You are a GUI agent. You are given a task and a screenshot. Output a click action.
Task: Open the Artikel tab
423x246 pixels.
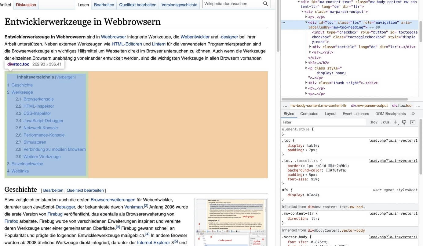pyautogui.click(x=5, y=5)
